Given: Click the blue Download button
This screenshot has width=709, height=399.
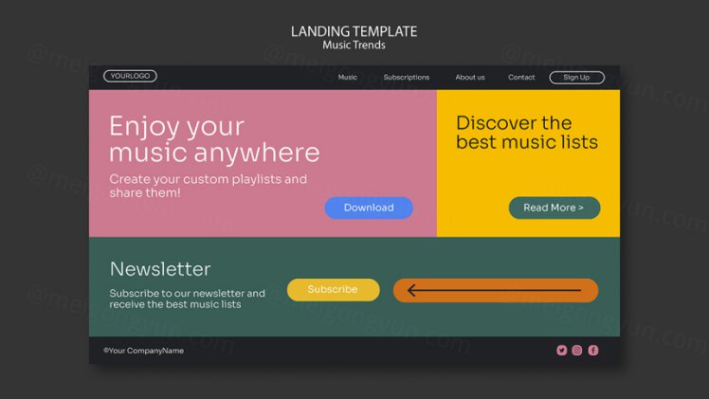Looking at the screenshot, I should pos(369,208).
